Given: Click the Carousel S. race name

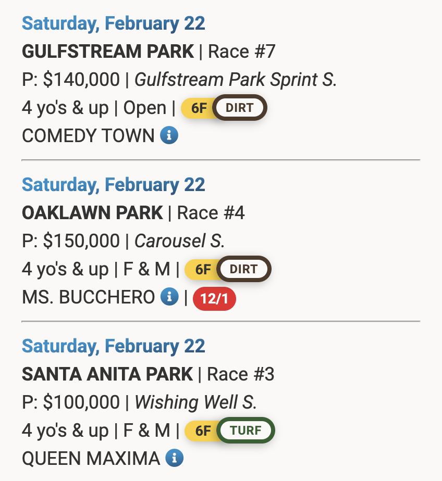Looking at the screenshot, I should [x=179, y=242].
